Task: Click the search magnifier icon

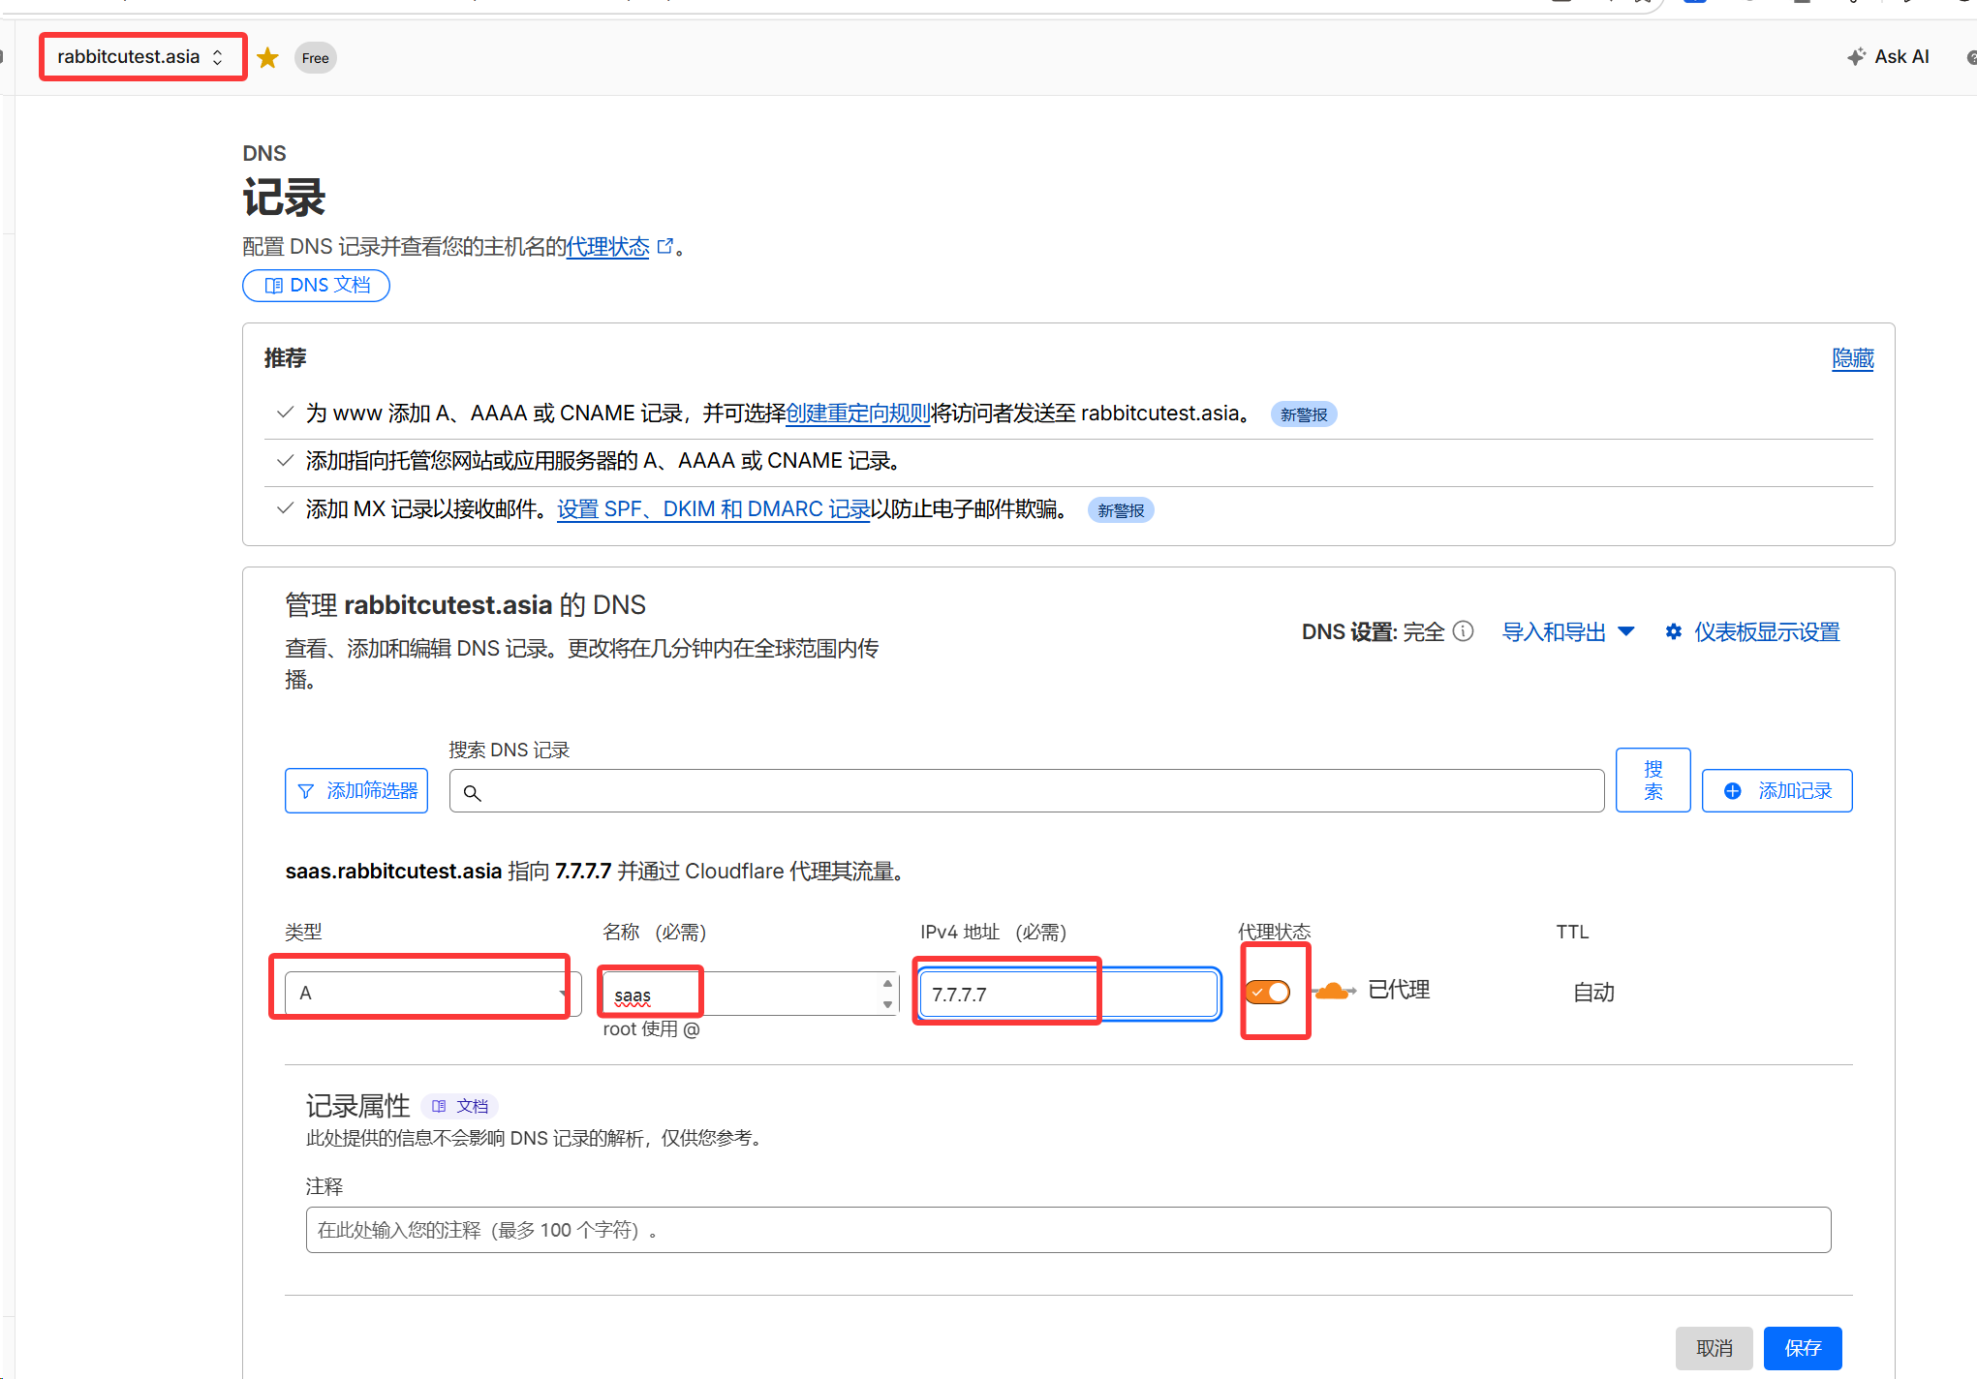Action: pos(472,793)
